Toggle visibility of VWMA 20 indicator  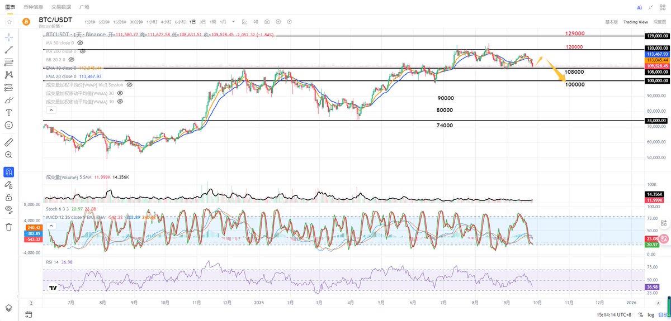[x=120, y=93]
